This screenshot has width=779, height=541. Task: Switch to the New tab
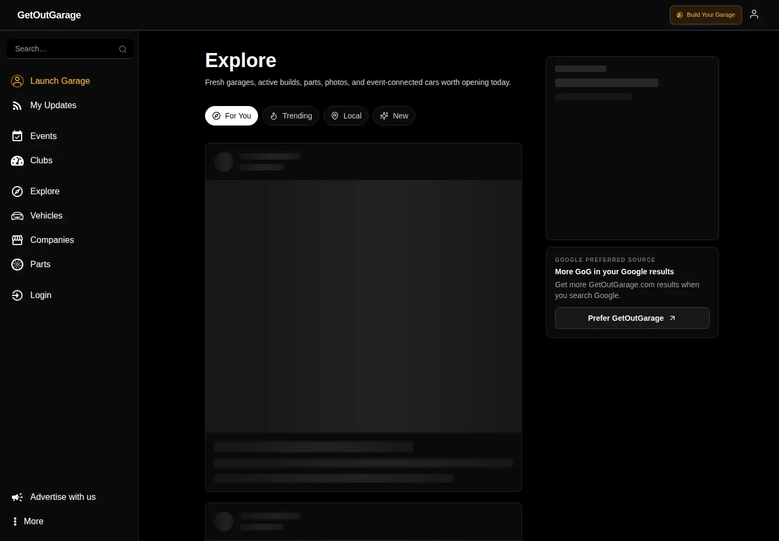[394, 116]
